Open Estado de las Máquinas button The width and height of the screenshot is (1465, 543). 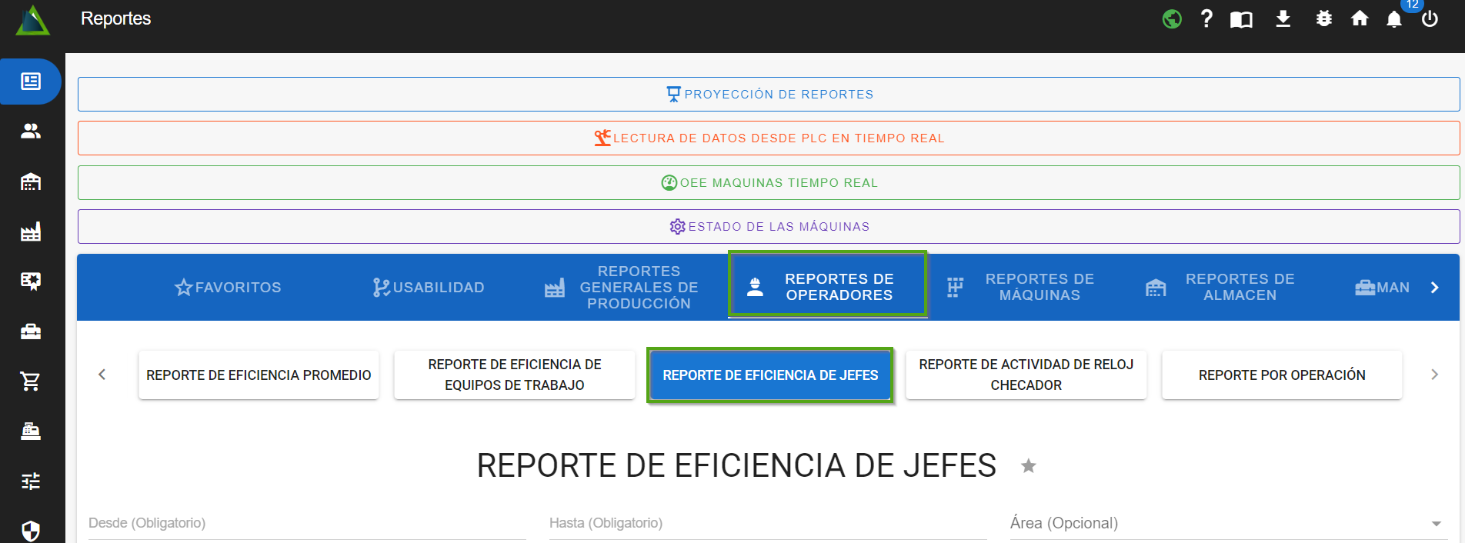pyautogui.click(x=769, y=226)
